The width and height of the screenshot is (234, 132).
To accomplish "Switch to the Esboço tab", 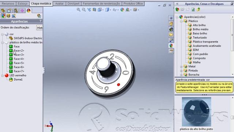I will tap(23, 4).
